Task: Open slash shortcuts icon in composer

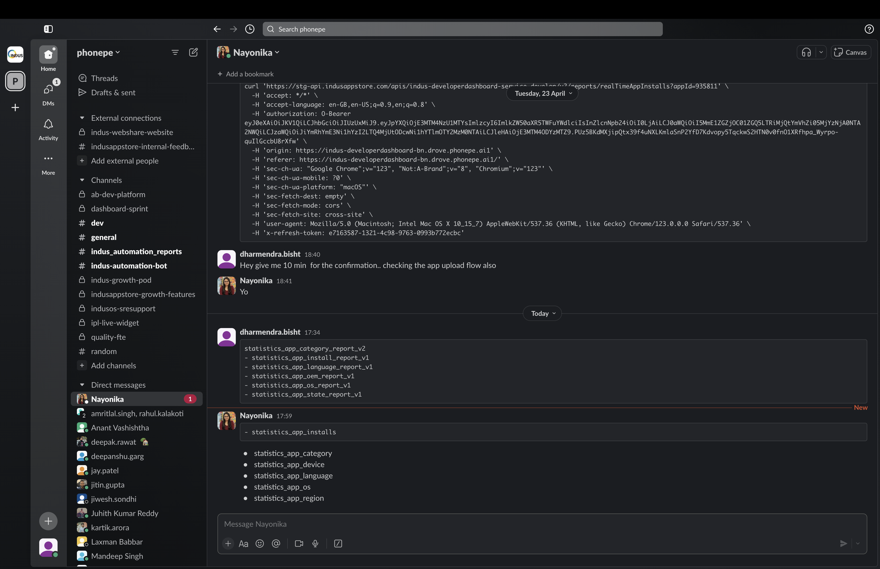Action: (338, 544)
